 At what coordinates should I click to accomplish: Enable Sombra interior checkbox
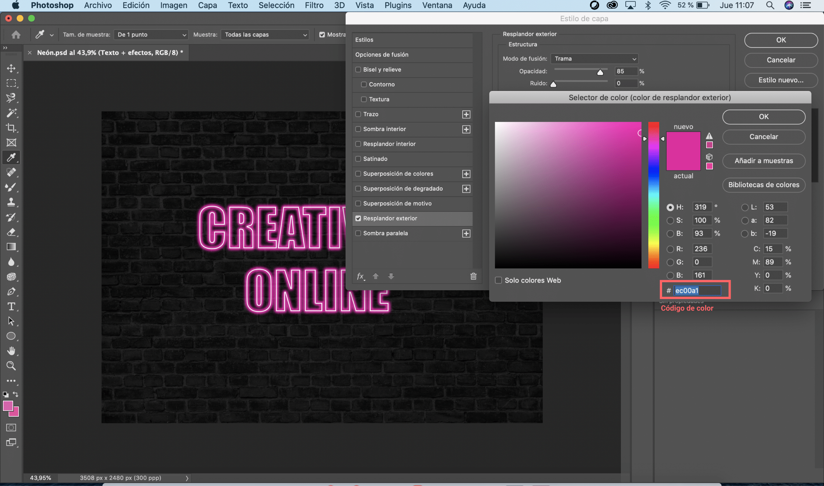click(x=358, y=129)
